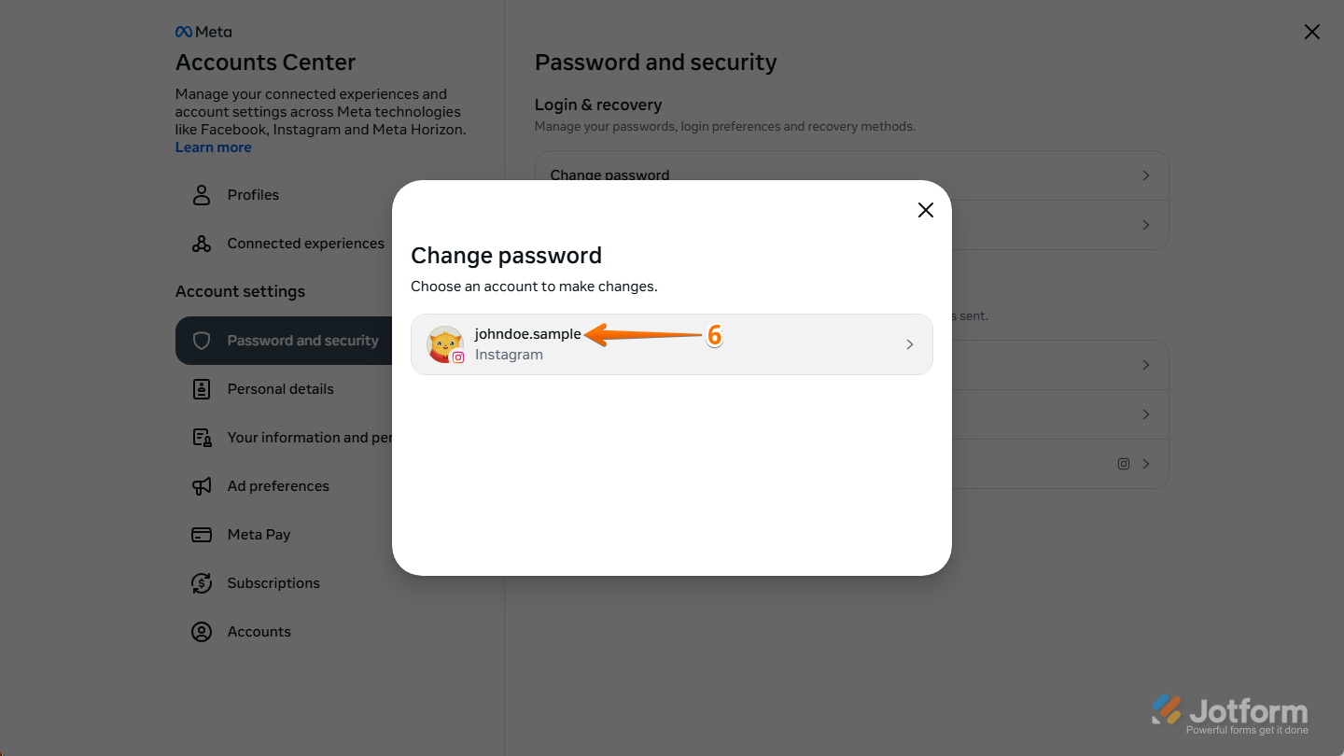Select the Profiles icon in the sidebar
Image resolution: width=1344 pixels, height=756 pixels.
(202, 194)
